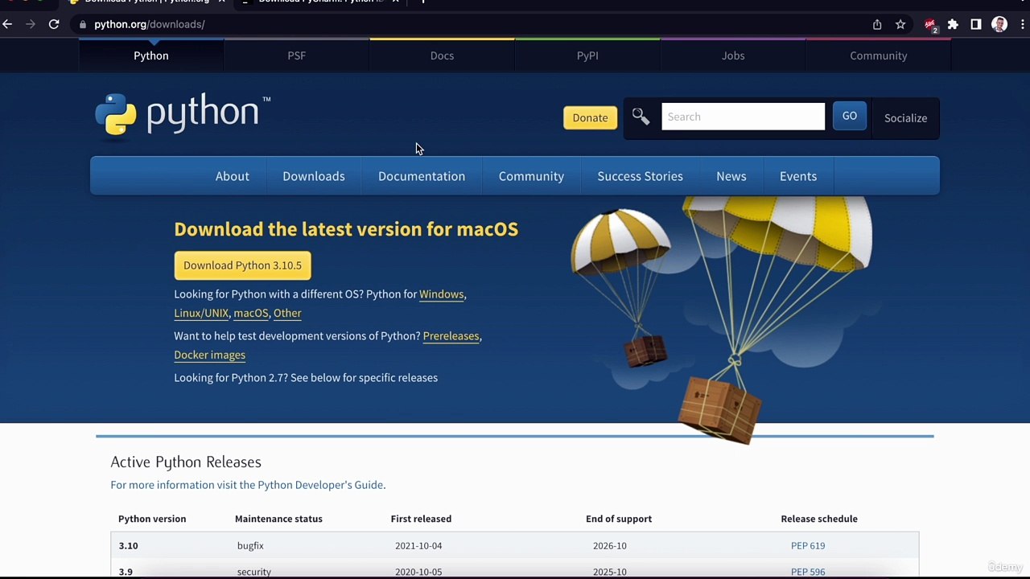Viewport: 1030px width, 579px height.
Task: Click the 3.9 version cell
Action: 126,572
